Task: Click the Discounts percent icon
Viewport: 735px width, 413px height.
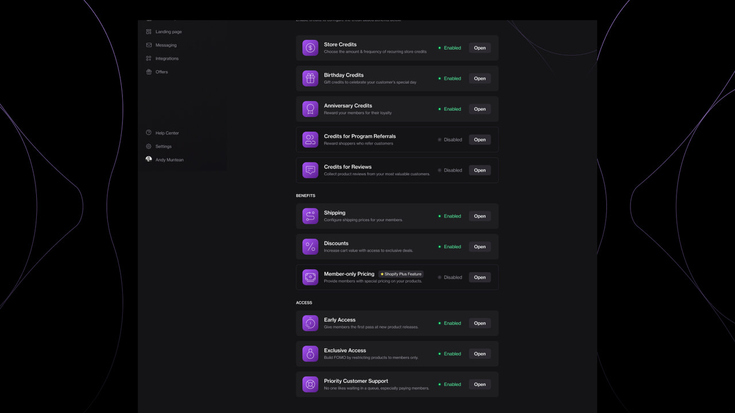Action: coord(310,246)
